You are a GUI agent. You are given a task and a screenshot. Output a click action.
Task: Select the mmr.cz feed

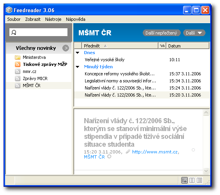[29, 71]
